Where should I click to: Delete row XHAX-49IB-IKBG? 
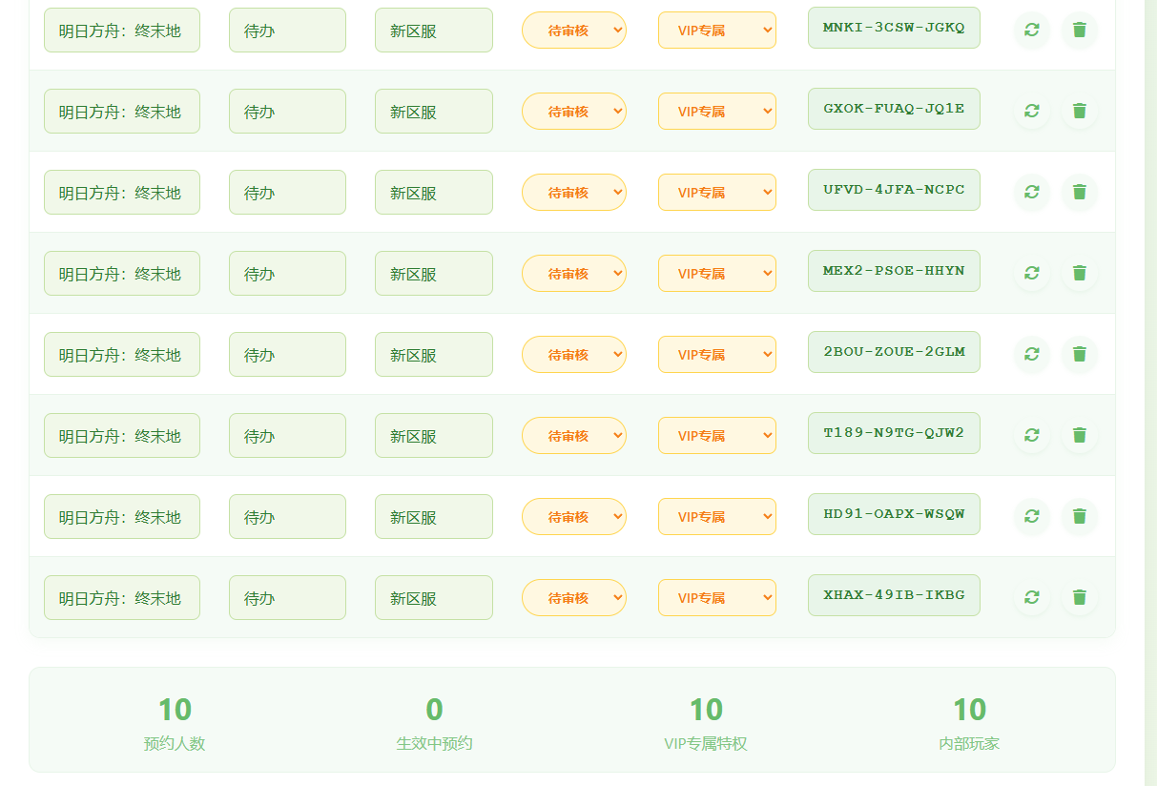pyautogui.click(x=1079, y=597)
